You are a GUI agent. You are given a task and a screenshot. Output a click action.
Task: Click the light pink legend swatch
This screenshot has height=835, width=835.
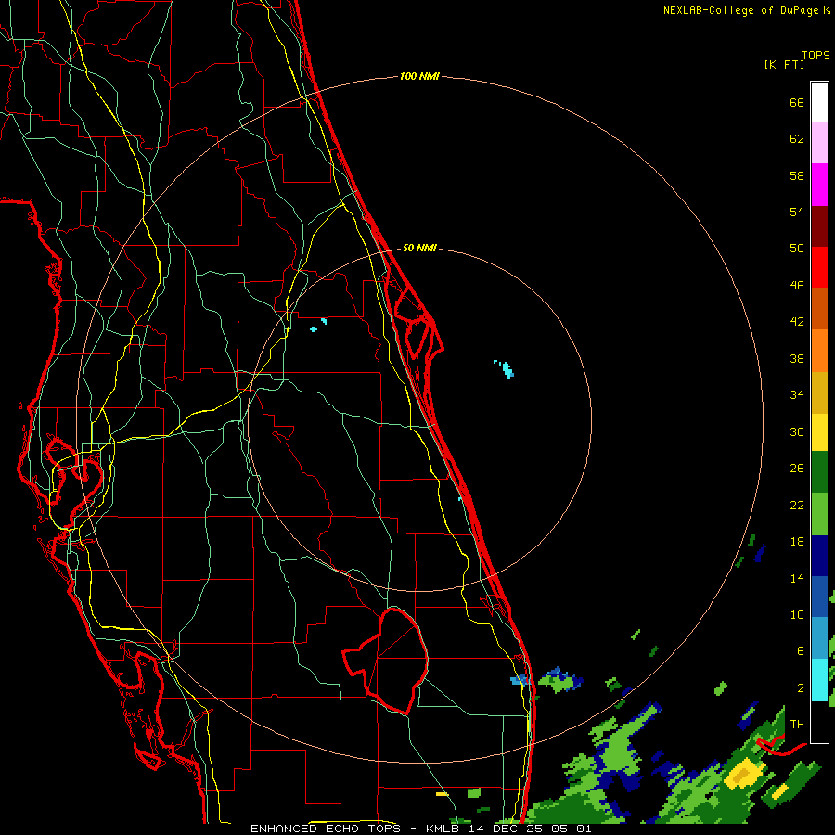pos(819,142)
